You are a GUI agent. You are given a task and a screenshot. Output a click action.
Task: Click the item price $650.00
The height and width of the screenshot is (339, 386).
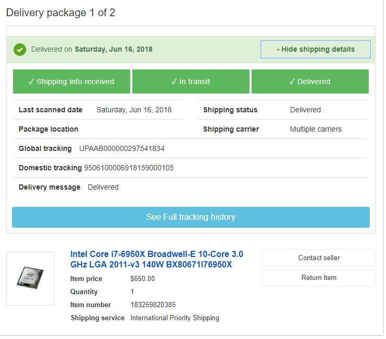(x=143, y=279)
